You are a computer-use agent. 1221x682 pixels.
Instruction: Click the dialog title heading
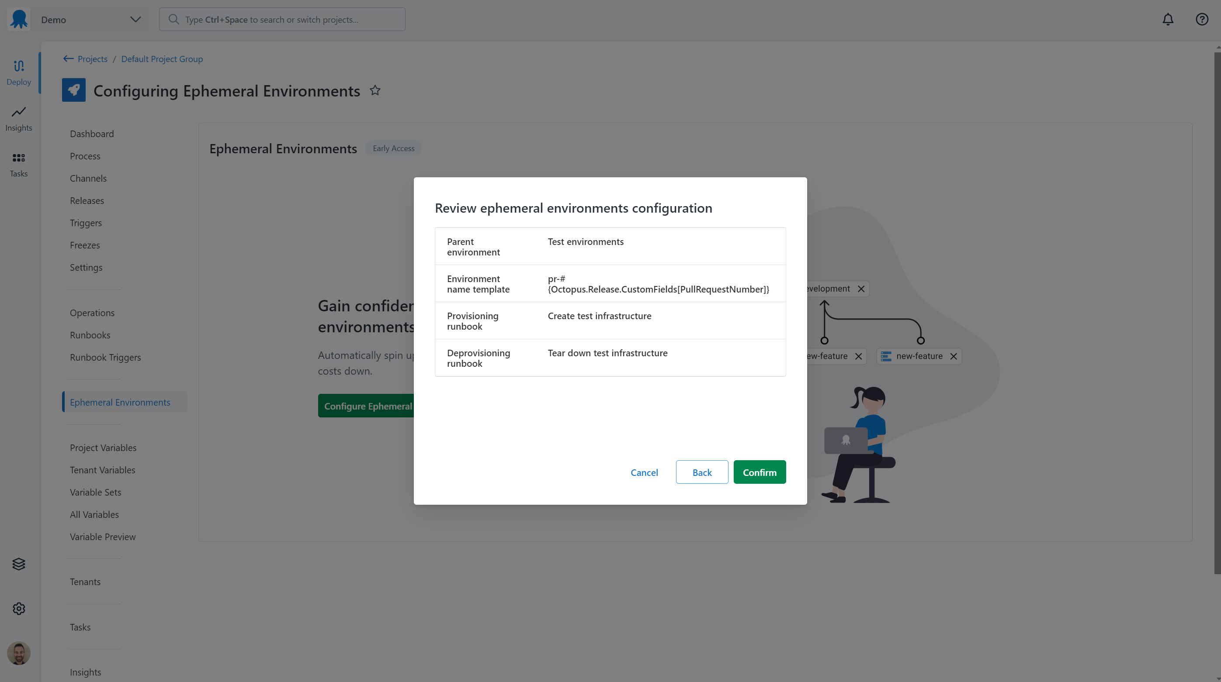(x=573, y=208)
